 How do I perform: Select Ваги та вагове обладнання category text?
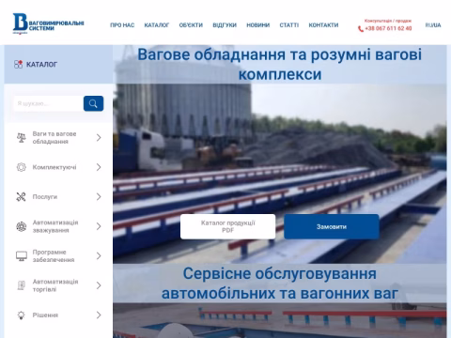click(54, 138)
